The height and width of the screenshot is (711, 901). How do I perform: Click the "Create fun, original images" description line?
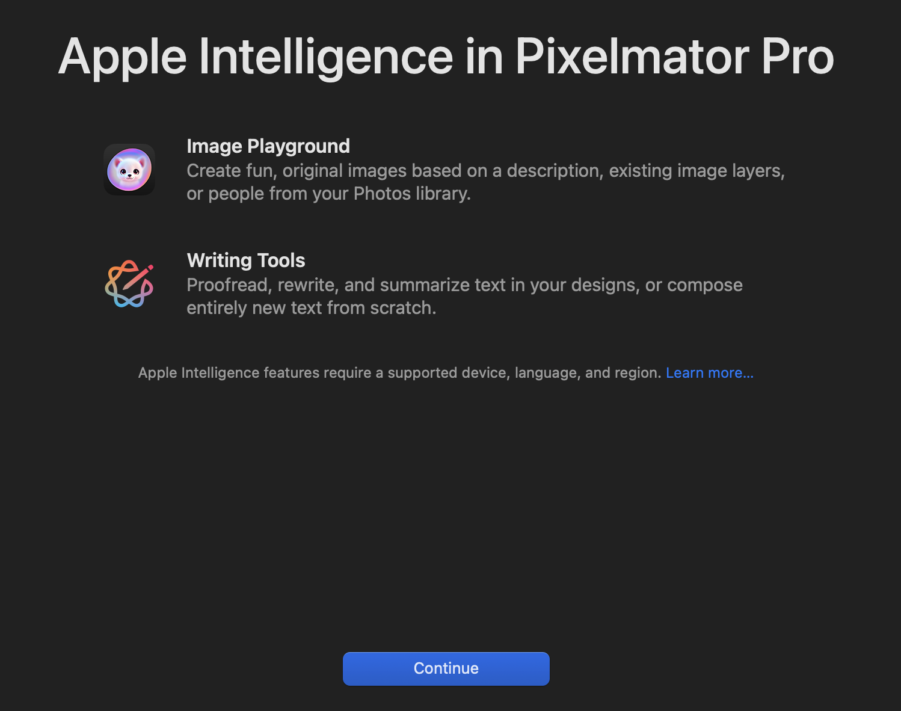click(x=486, y=171)
